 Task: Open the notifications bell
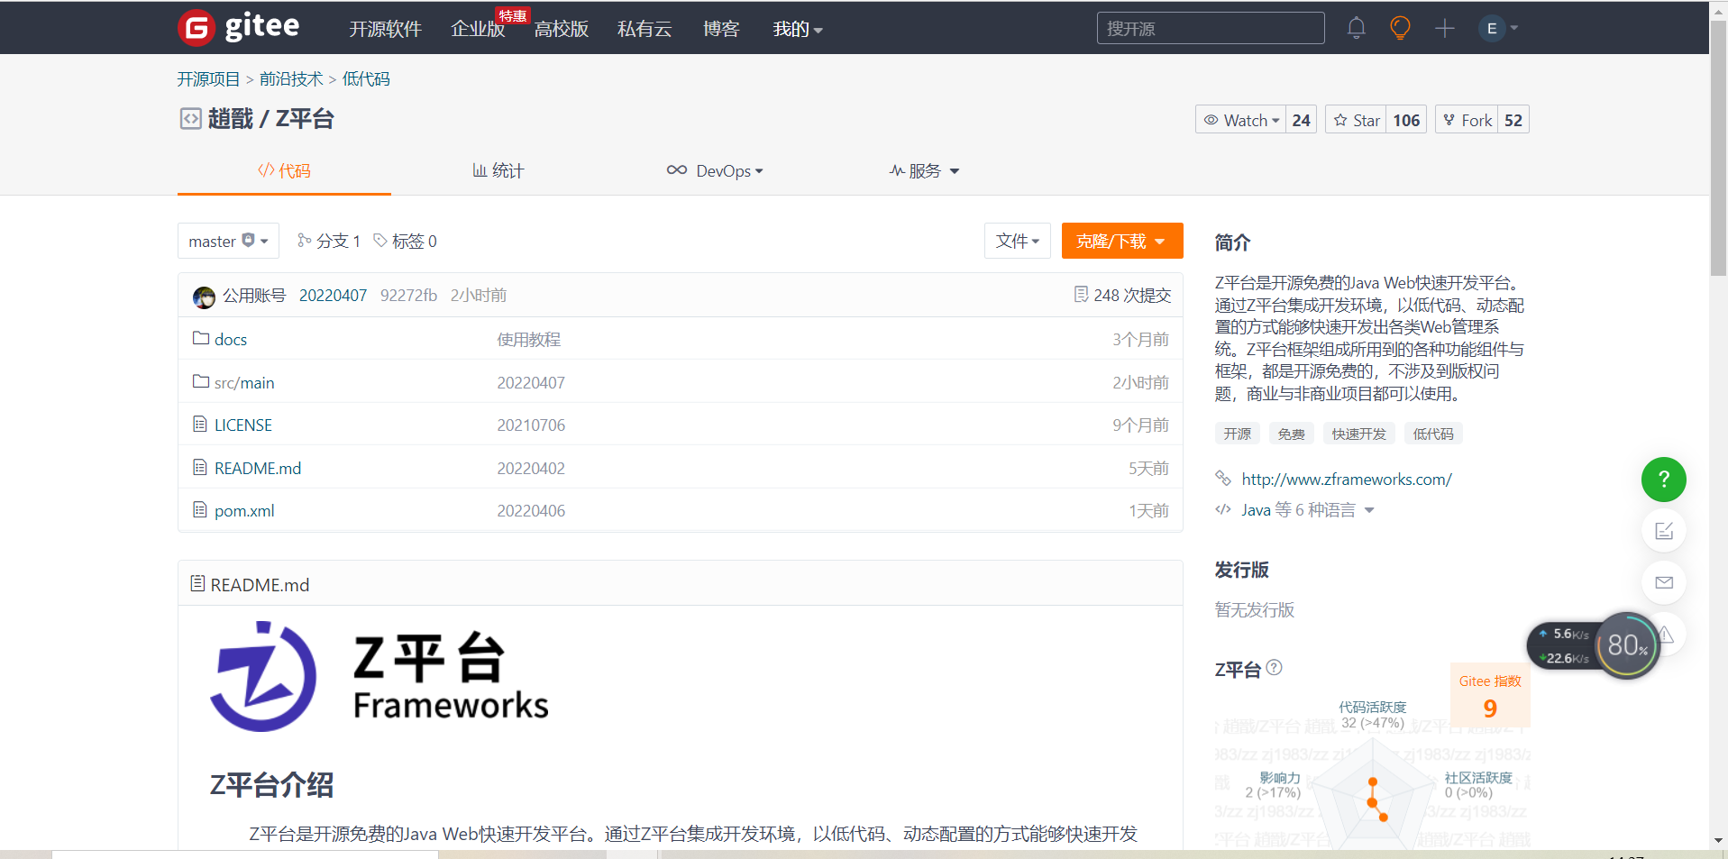coord(1356,28)
